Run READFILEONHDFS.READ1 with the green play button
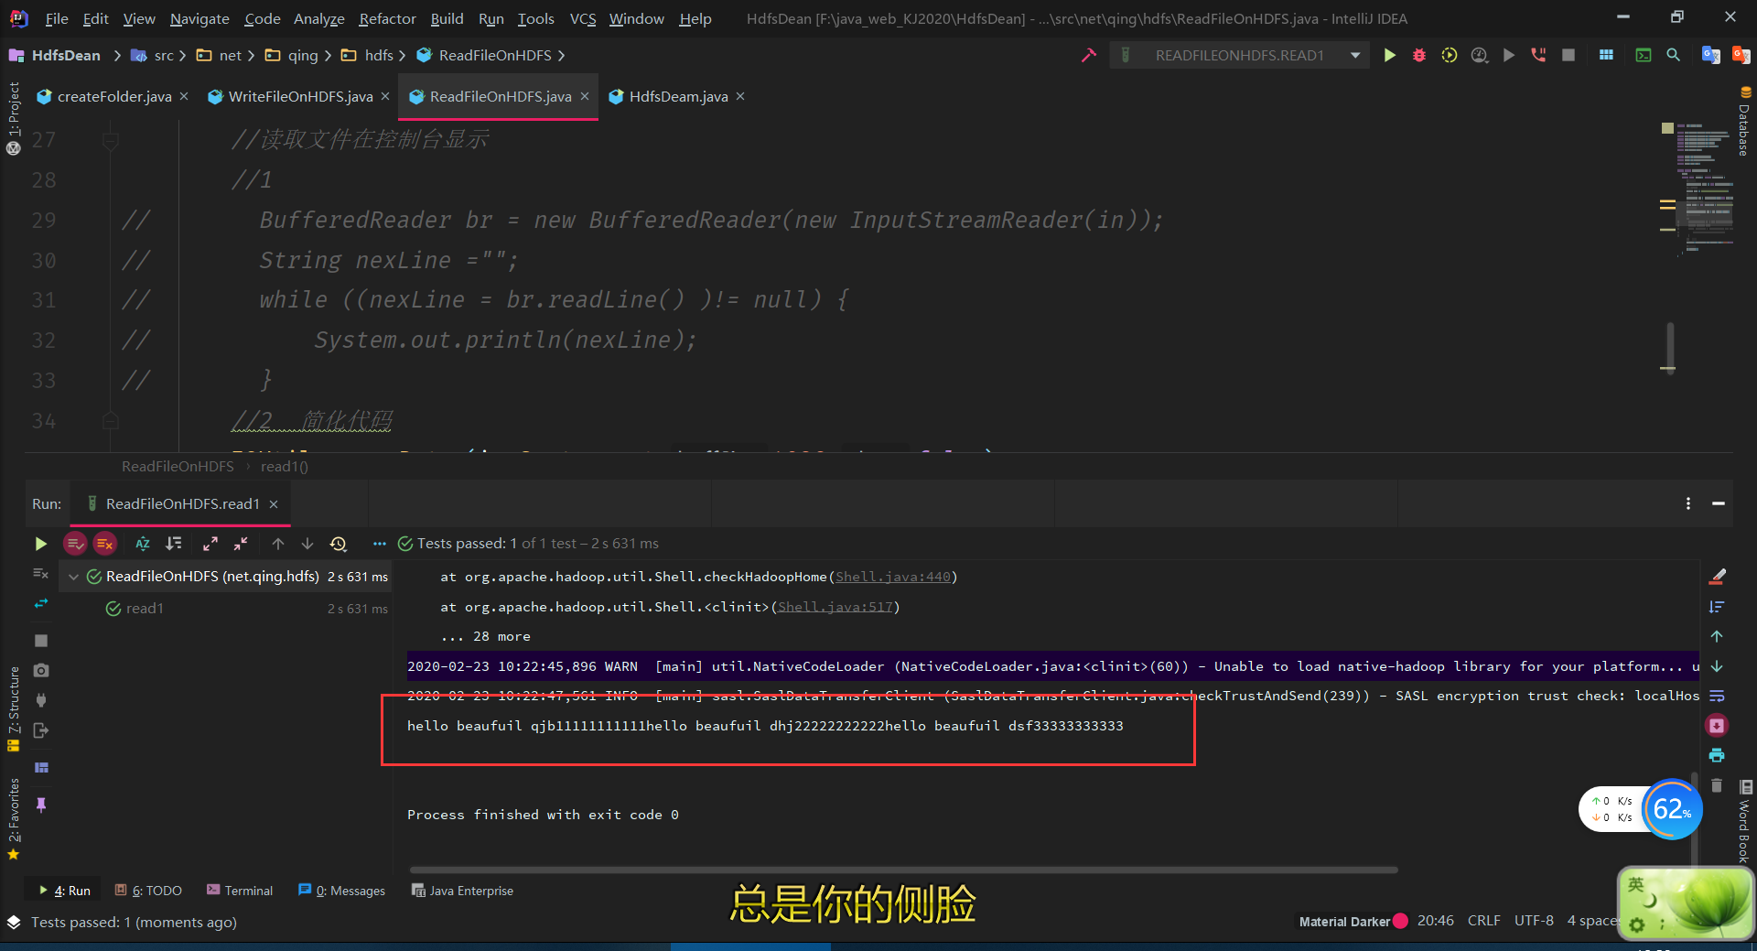Image resolution: width=1757 pixels, height=951 pixels. (1389, 55)
